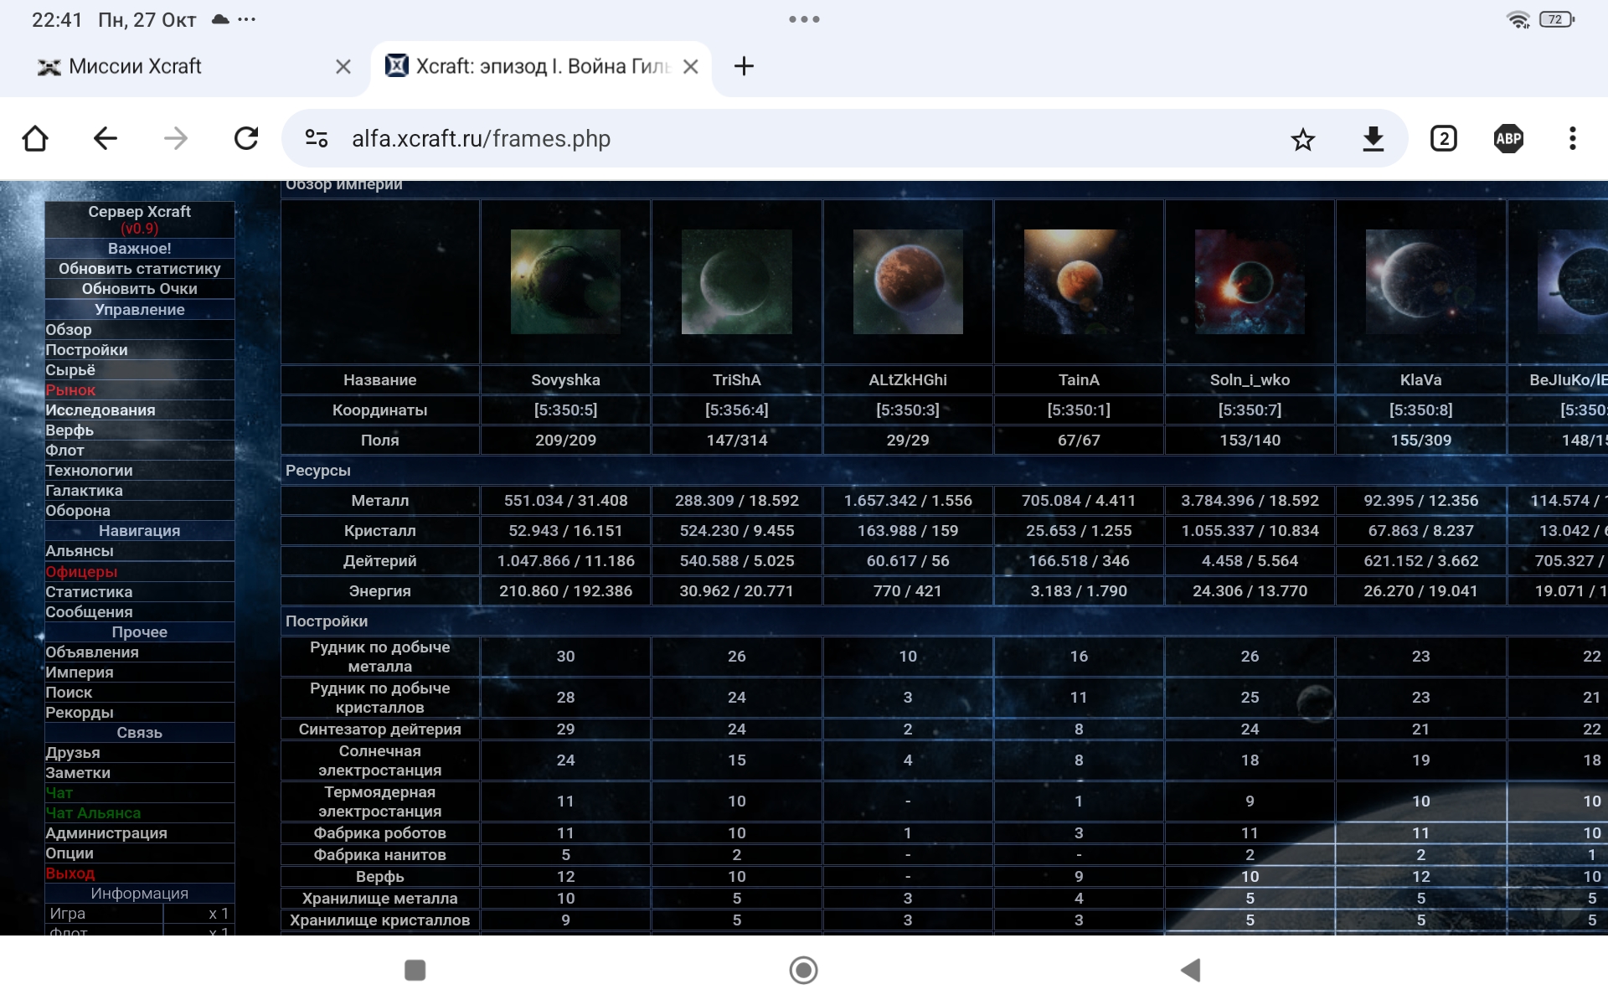Select the TainA planet image
1608x1005 pixels.
point(1079,282)
